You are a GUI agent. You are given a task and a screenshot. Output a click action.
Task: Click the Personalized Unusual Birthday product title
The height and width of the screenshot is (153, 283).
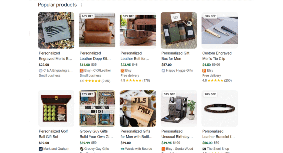pos(177,134)
